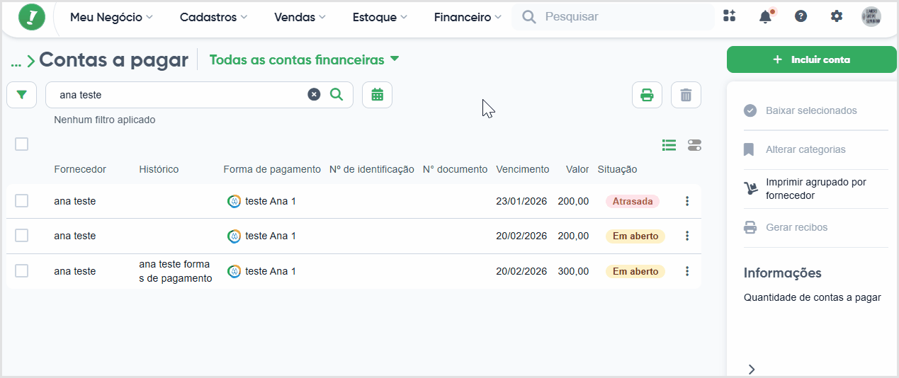Clear the 'ana teste' search text
899x378 pixels.
(314, 95)
